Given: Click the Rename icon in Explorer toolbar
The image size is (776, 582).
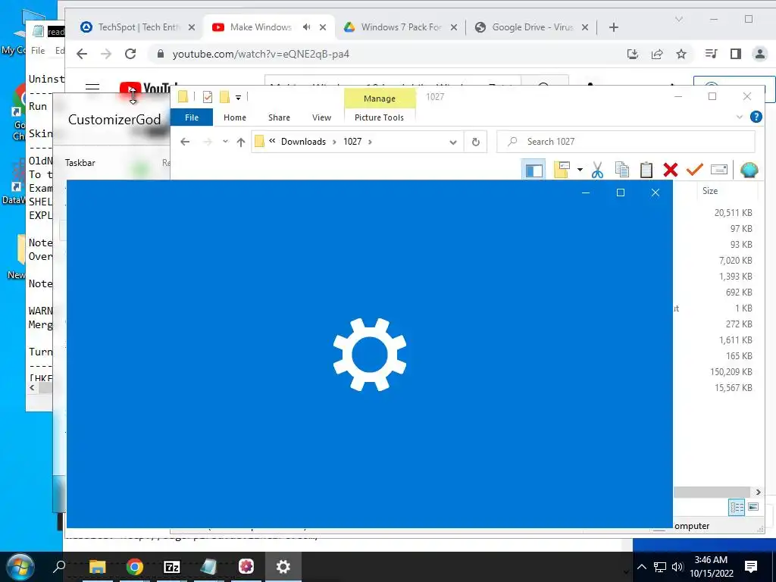Looking at the screenshot, I should [x=718, y=170].
